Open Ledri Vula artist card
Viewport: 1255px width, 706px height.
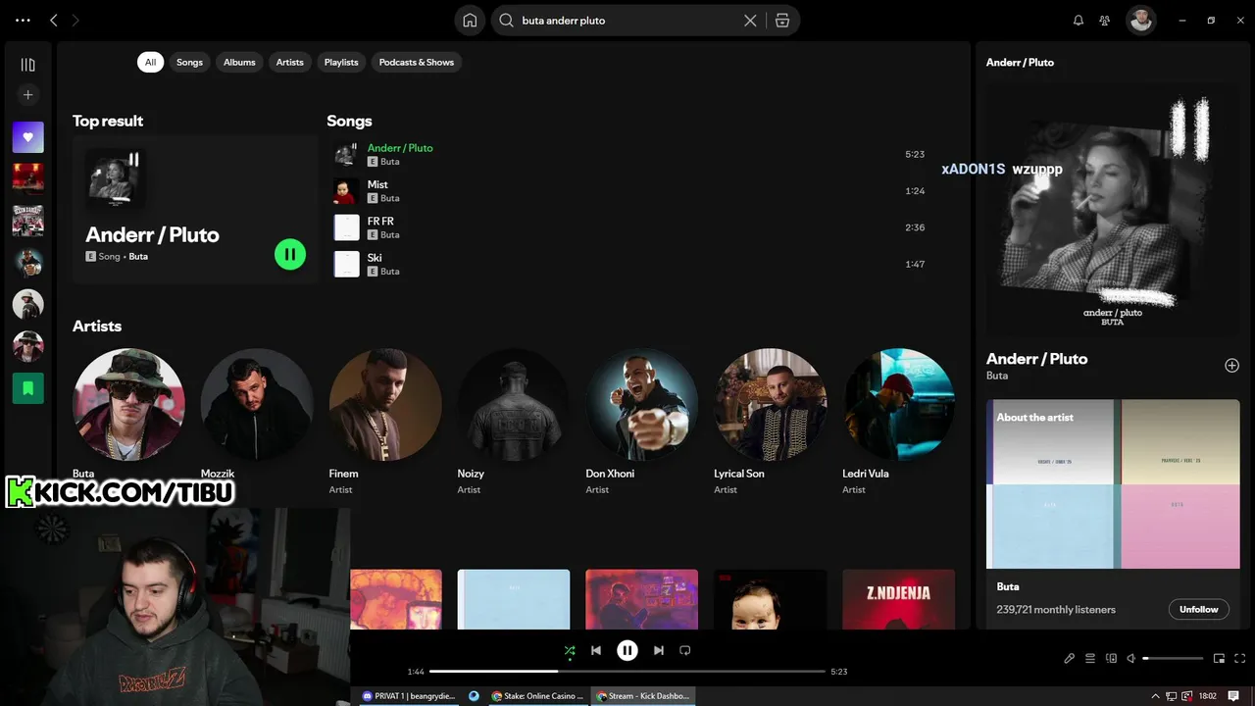click(x=899, y=422)
